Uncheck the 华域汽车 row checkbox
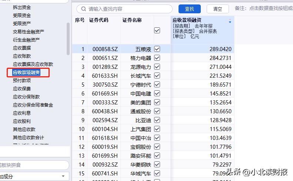293x181 pixels. (157, 173)
